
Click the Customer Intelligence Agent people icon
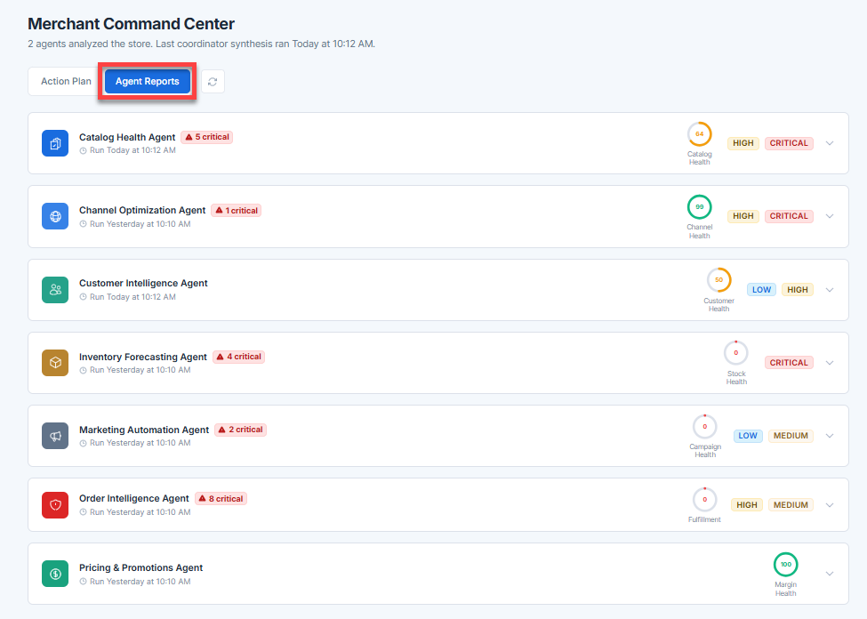point(55,290)
